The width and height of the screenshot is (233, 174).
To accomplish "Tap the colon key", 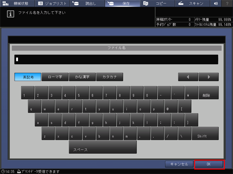I will click(178, 120).
